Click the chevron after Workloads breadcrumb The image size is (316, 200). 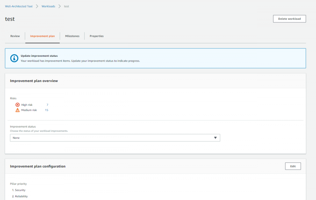coord(60,6)
